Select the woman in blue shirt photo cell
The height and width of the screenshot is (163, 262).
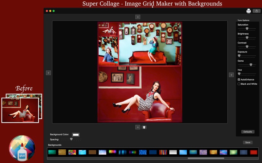click(x=108, y=51)
